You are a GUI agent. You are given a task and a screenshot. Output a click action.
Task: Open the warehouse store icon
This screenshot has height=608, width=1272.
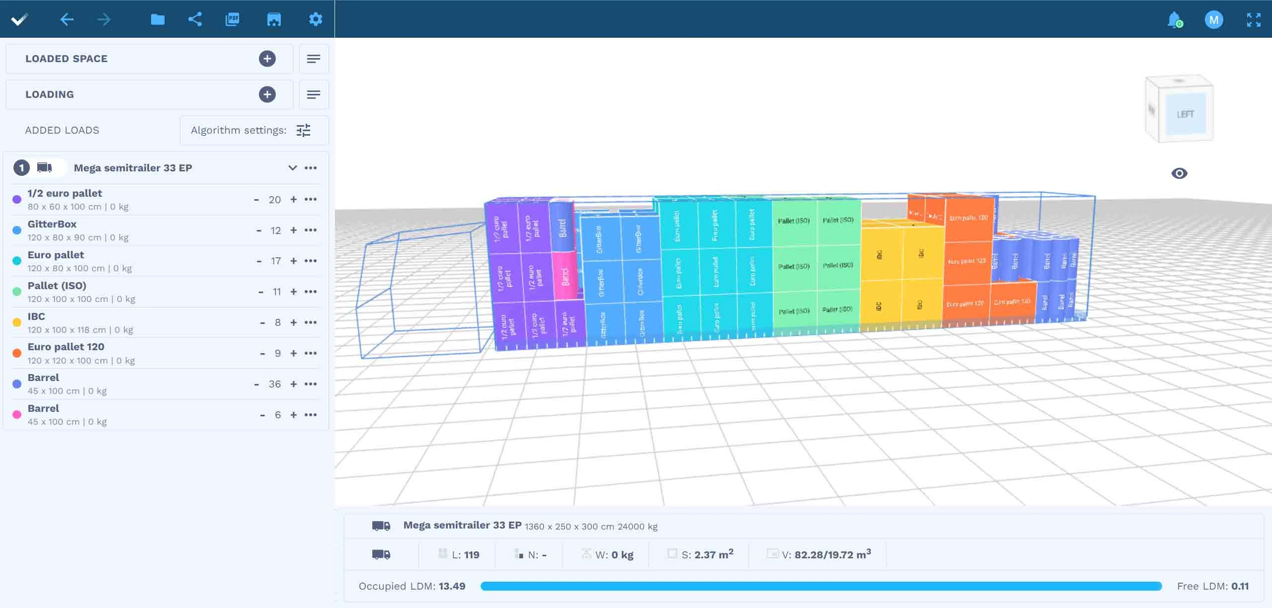[274, 19]
